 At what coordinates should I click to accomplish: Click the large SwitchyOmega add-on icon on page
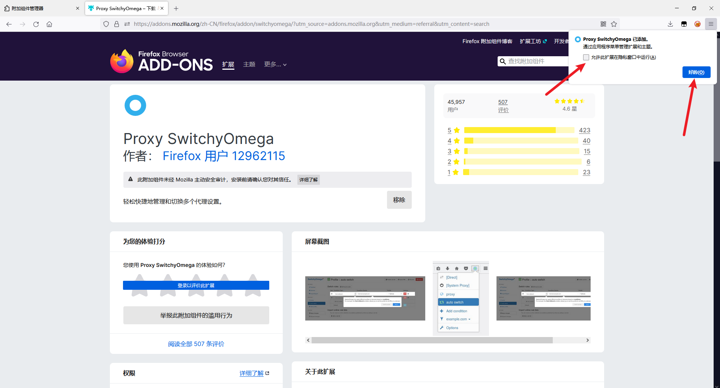pyautogui.click(x=135, y=105)
